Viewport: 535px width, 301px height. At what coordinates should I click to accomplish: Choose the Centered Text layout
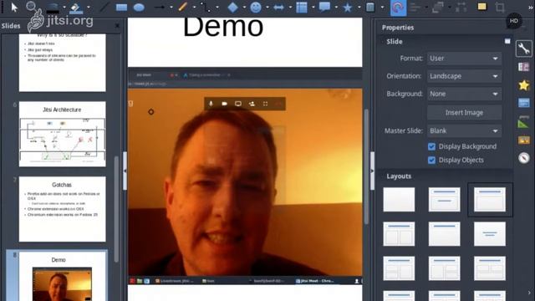[490, 234]
